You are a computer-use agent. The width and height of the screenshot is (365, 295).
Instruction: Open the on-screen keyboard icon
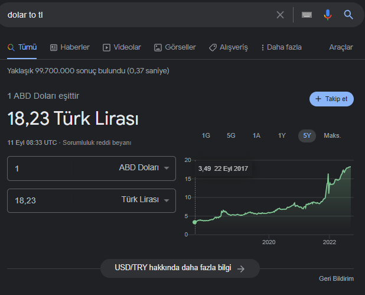coord(307,15)
